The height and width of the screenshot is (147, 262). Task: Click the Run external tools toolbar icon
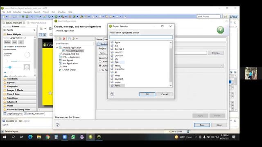click(x=63, y=16)
